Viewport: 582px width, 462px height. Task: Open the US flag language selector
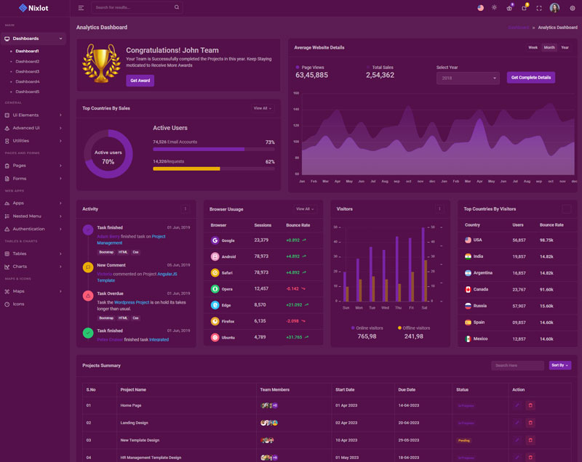coord(480,8)
